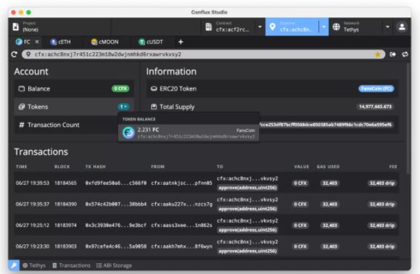Image resolution: width=420 pixels, height=274 pixels.
Task: Click the Transaction Count row
Action: coord(74,125)
